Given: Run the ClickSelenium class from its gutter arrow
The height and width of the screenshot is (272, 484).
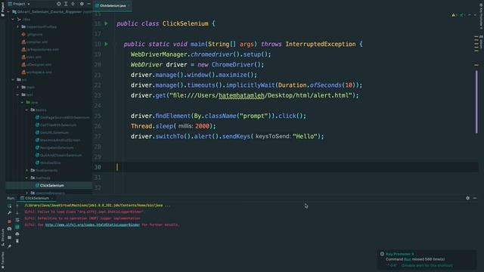Looking at the screenshot, I should point(106,23).
